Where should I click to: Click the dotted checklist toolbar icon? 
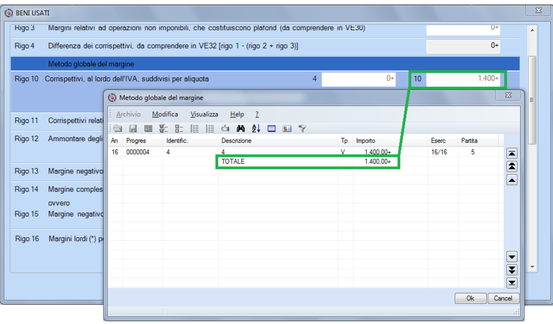point(195,129)
